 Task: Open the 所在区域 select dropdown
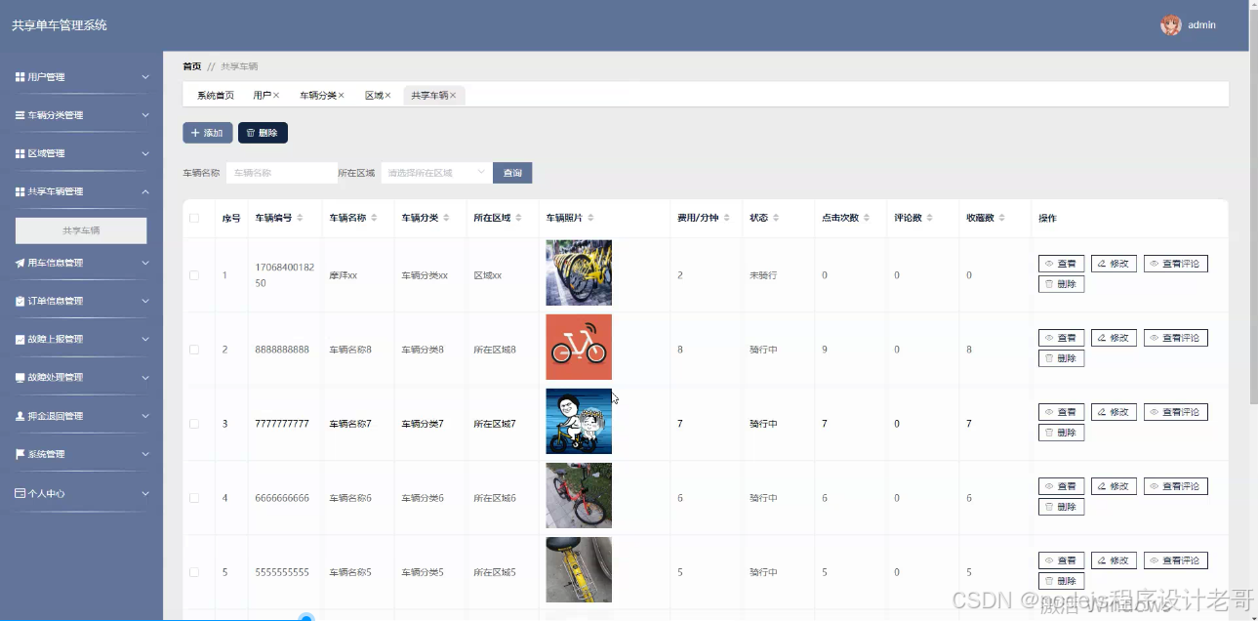tap(436, 173)
